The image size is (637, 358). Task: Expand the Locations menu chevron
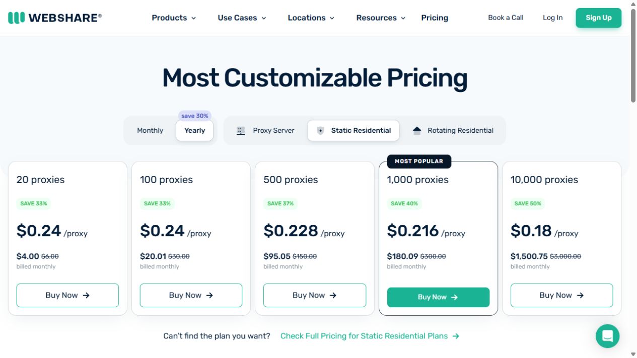pyautogui.click(x=332, y=18)
